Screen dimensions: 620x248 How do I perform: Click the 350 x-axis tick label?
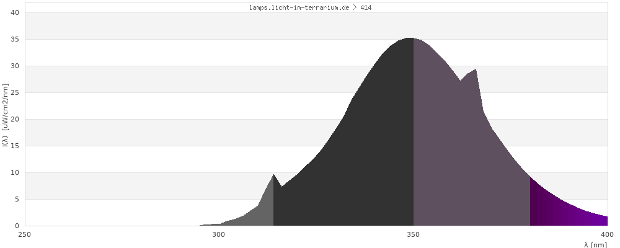[414, 234]
